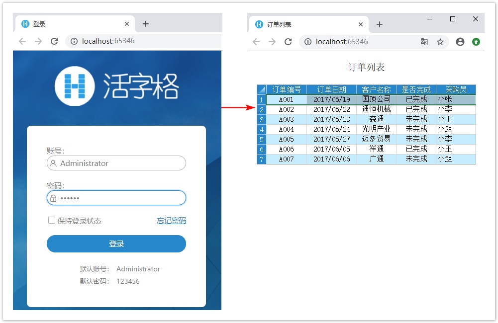
Task: Select row header 7 in the table
Action: (x=261, y=160)
